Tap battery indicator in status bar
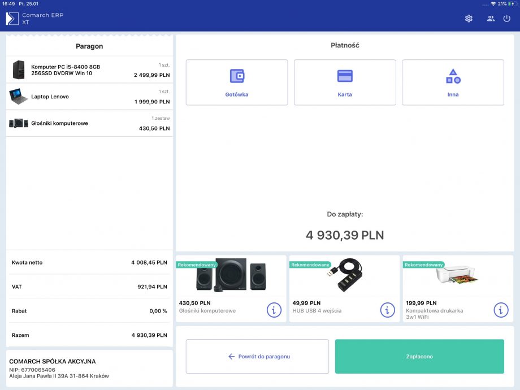This screenshot has width=520, height=390. [x=512, y=3]
